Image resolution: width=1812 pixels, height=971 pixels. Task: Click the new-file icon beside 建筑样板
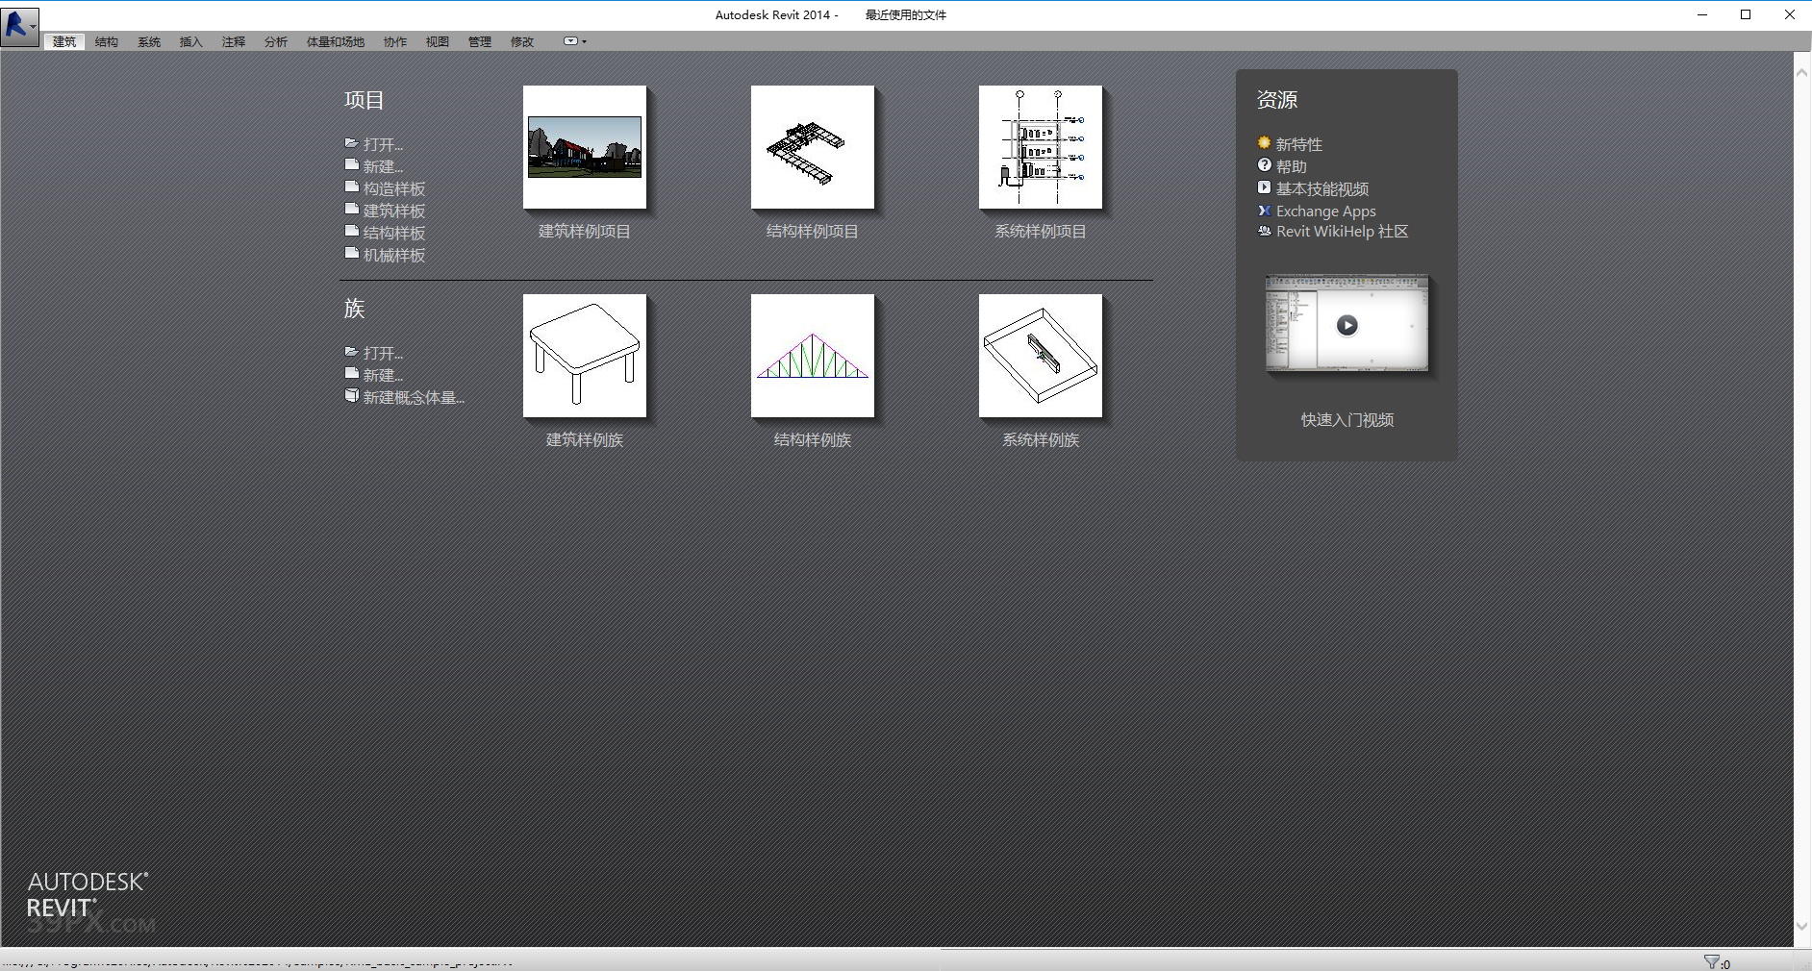352,208
